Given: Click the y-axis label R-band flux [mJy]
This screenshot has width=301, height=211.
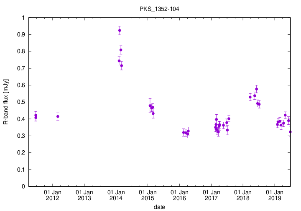Looking at the screenshot, I should pos(5,102).
